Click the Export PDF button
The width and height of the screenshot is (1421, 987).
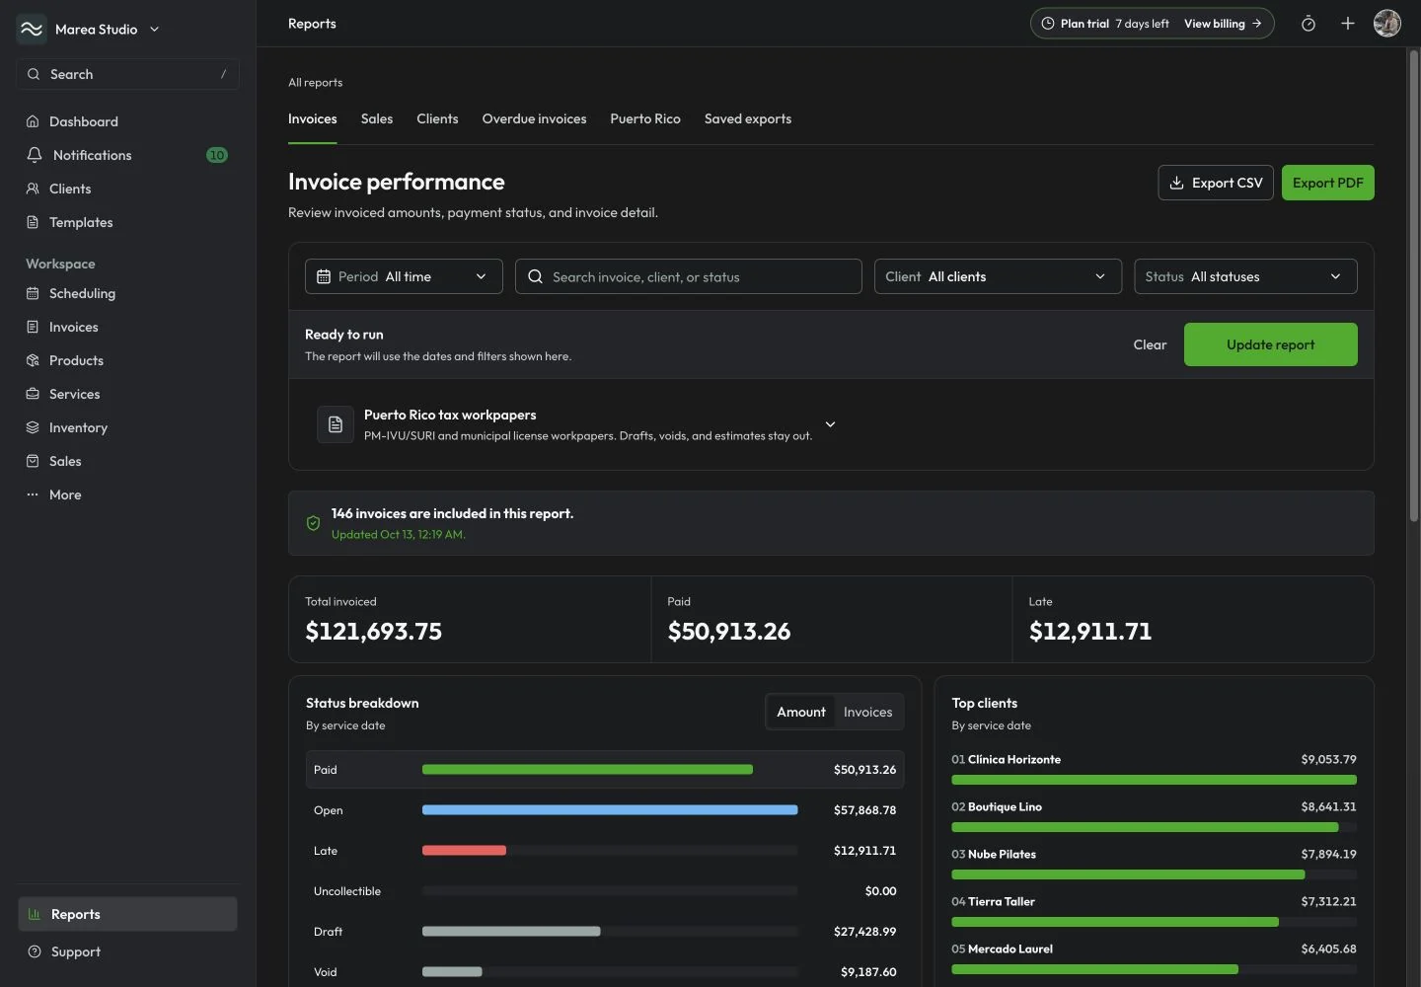(x=1328, y=183)
